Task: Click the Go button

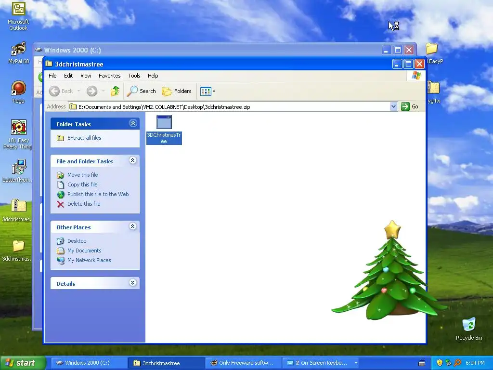Action: (x=410, y=106)
